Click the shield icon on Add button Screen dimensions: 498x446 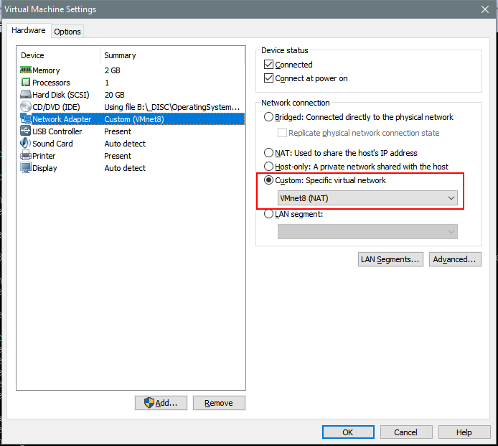coord(149,403)
